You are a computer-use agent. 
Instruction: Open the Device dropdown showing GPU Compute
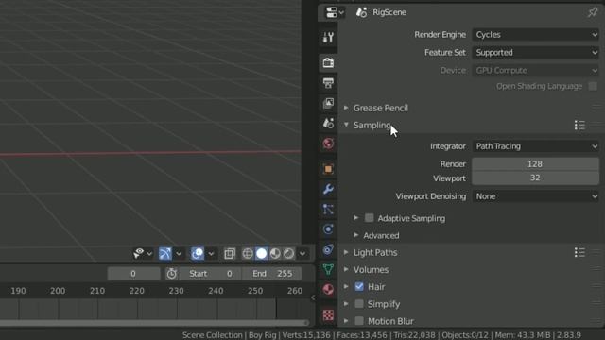point(536,70)
